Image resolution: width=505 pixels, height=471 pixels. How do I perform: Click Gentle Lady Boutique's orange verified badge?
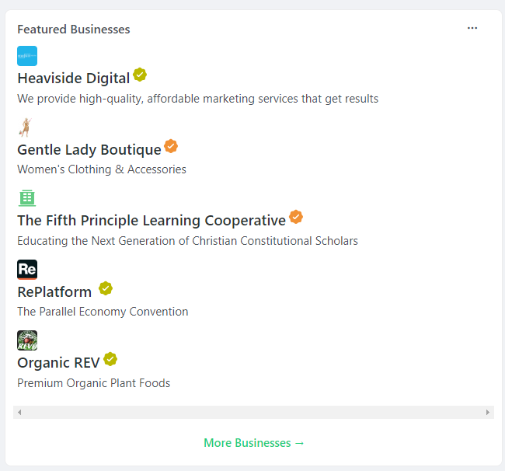coord(171,146)
